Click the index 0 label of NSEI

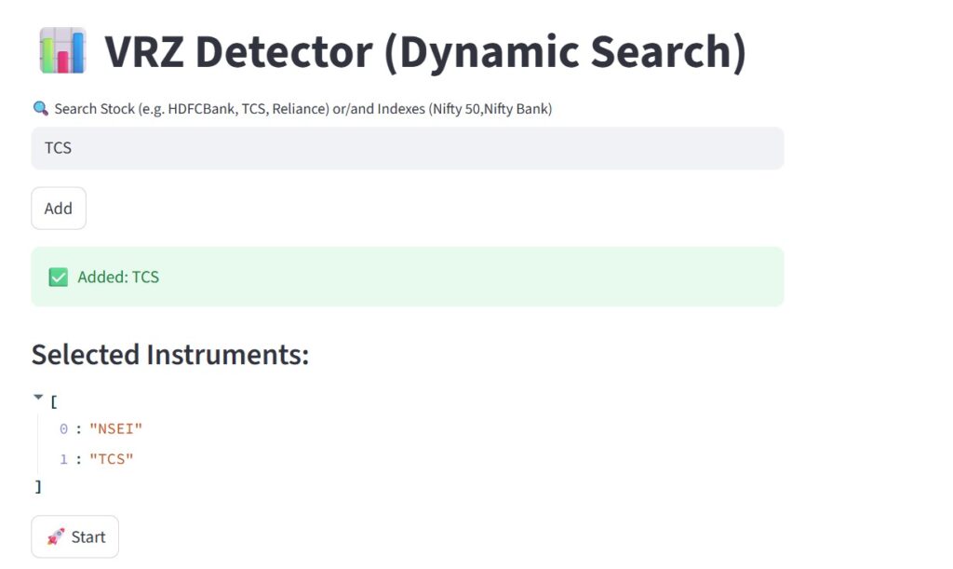(x=63, y=428)
